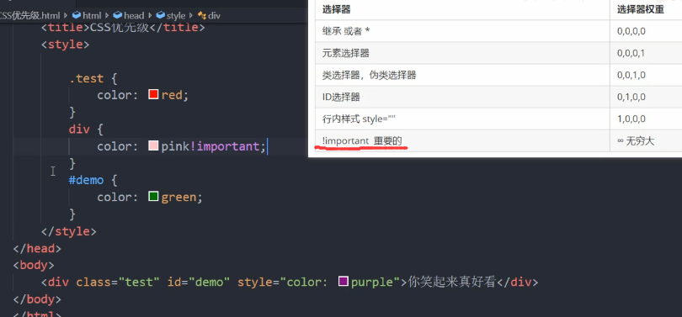
Task: Place cursor after pink!important; line
Action: [x=267, y=146]
